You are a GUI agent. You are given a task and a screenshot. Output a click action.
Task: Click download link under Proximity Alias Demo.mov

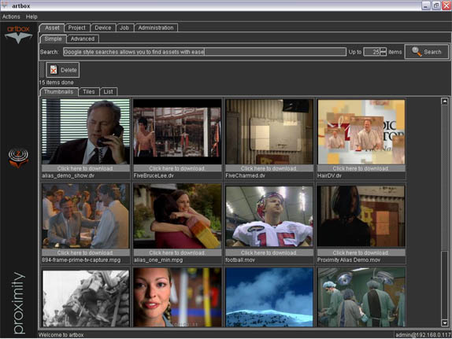[x=361, y=253]
